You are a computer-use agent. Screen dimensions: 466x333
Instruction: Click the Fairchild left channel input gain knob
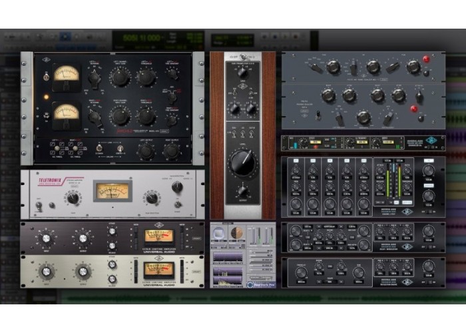pos(120,77)
